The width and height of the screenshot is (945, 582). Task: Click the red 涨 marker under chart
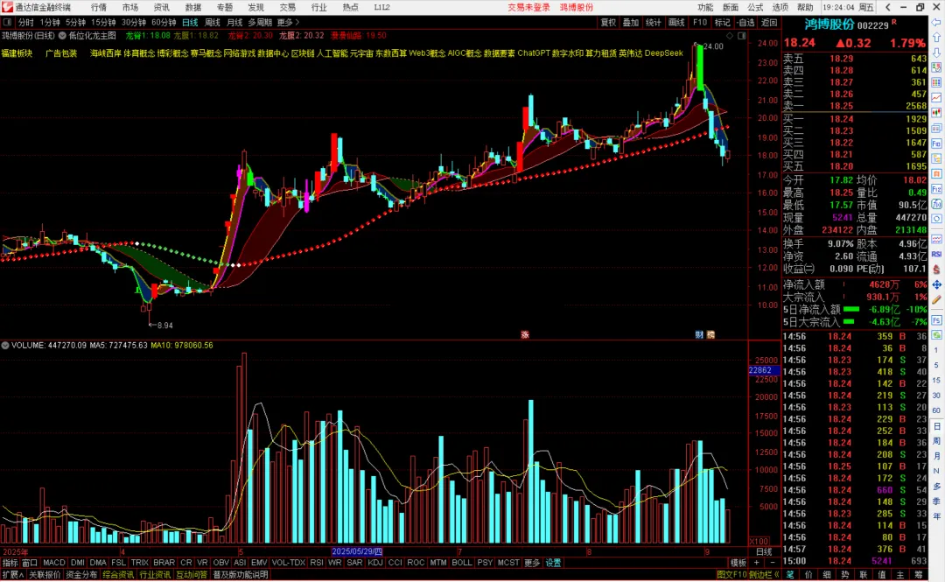[x=525, y=334]
